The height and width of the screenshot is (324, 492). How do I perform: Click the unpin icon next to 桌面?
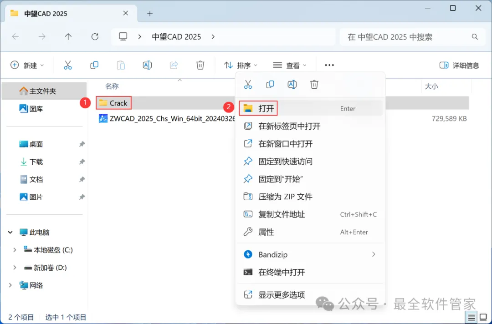[82, 144]
